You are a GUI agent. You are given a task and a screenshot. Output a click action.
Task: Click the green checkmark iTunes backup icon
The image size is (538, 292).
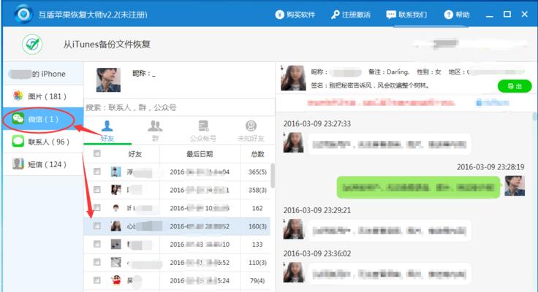click(x=32, y=45)
